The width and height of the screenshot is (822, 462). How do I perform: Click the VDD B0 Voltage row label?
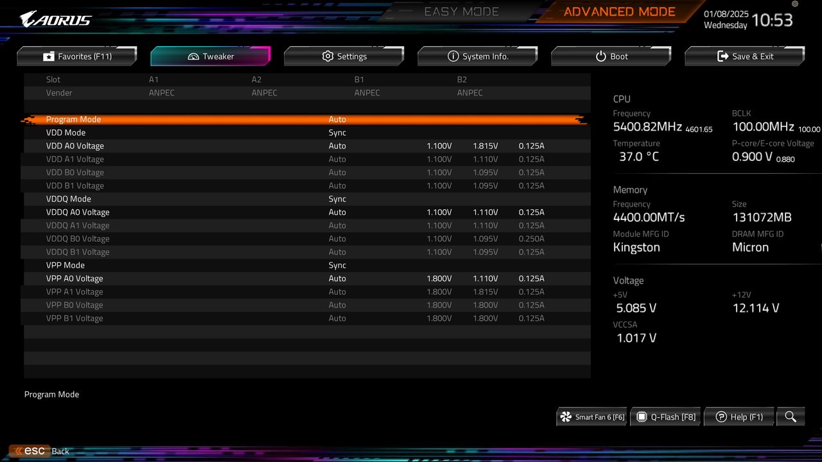pyautogui.click(x=74, y=173)
